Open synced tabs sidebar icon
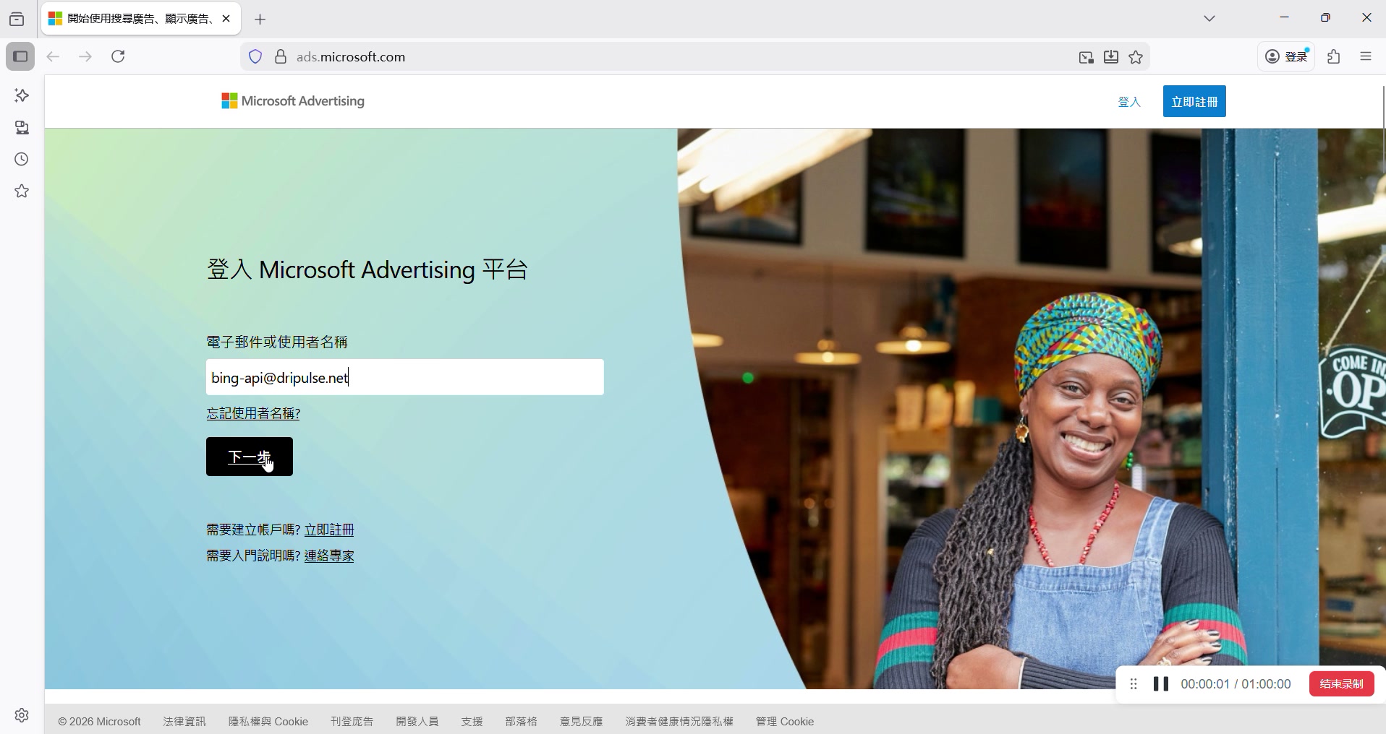 (x=22, y=128)
